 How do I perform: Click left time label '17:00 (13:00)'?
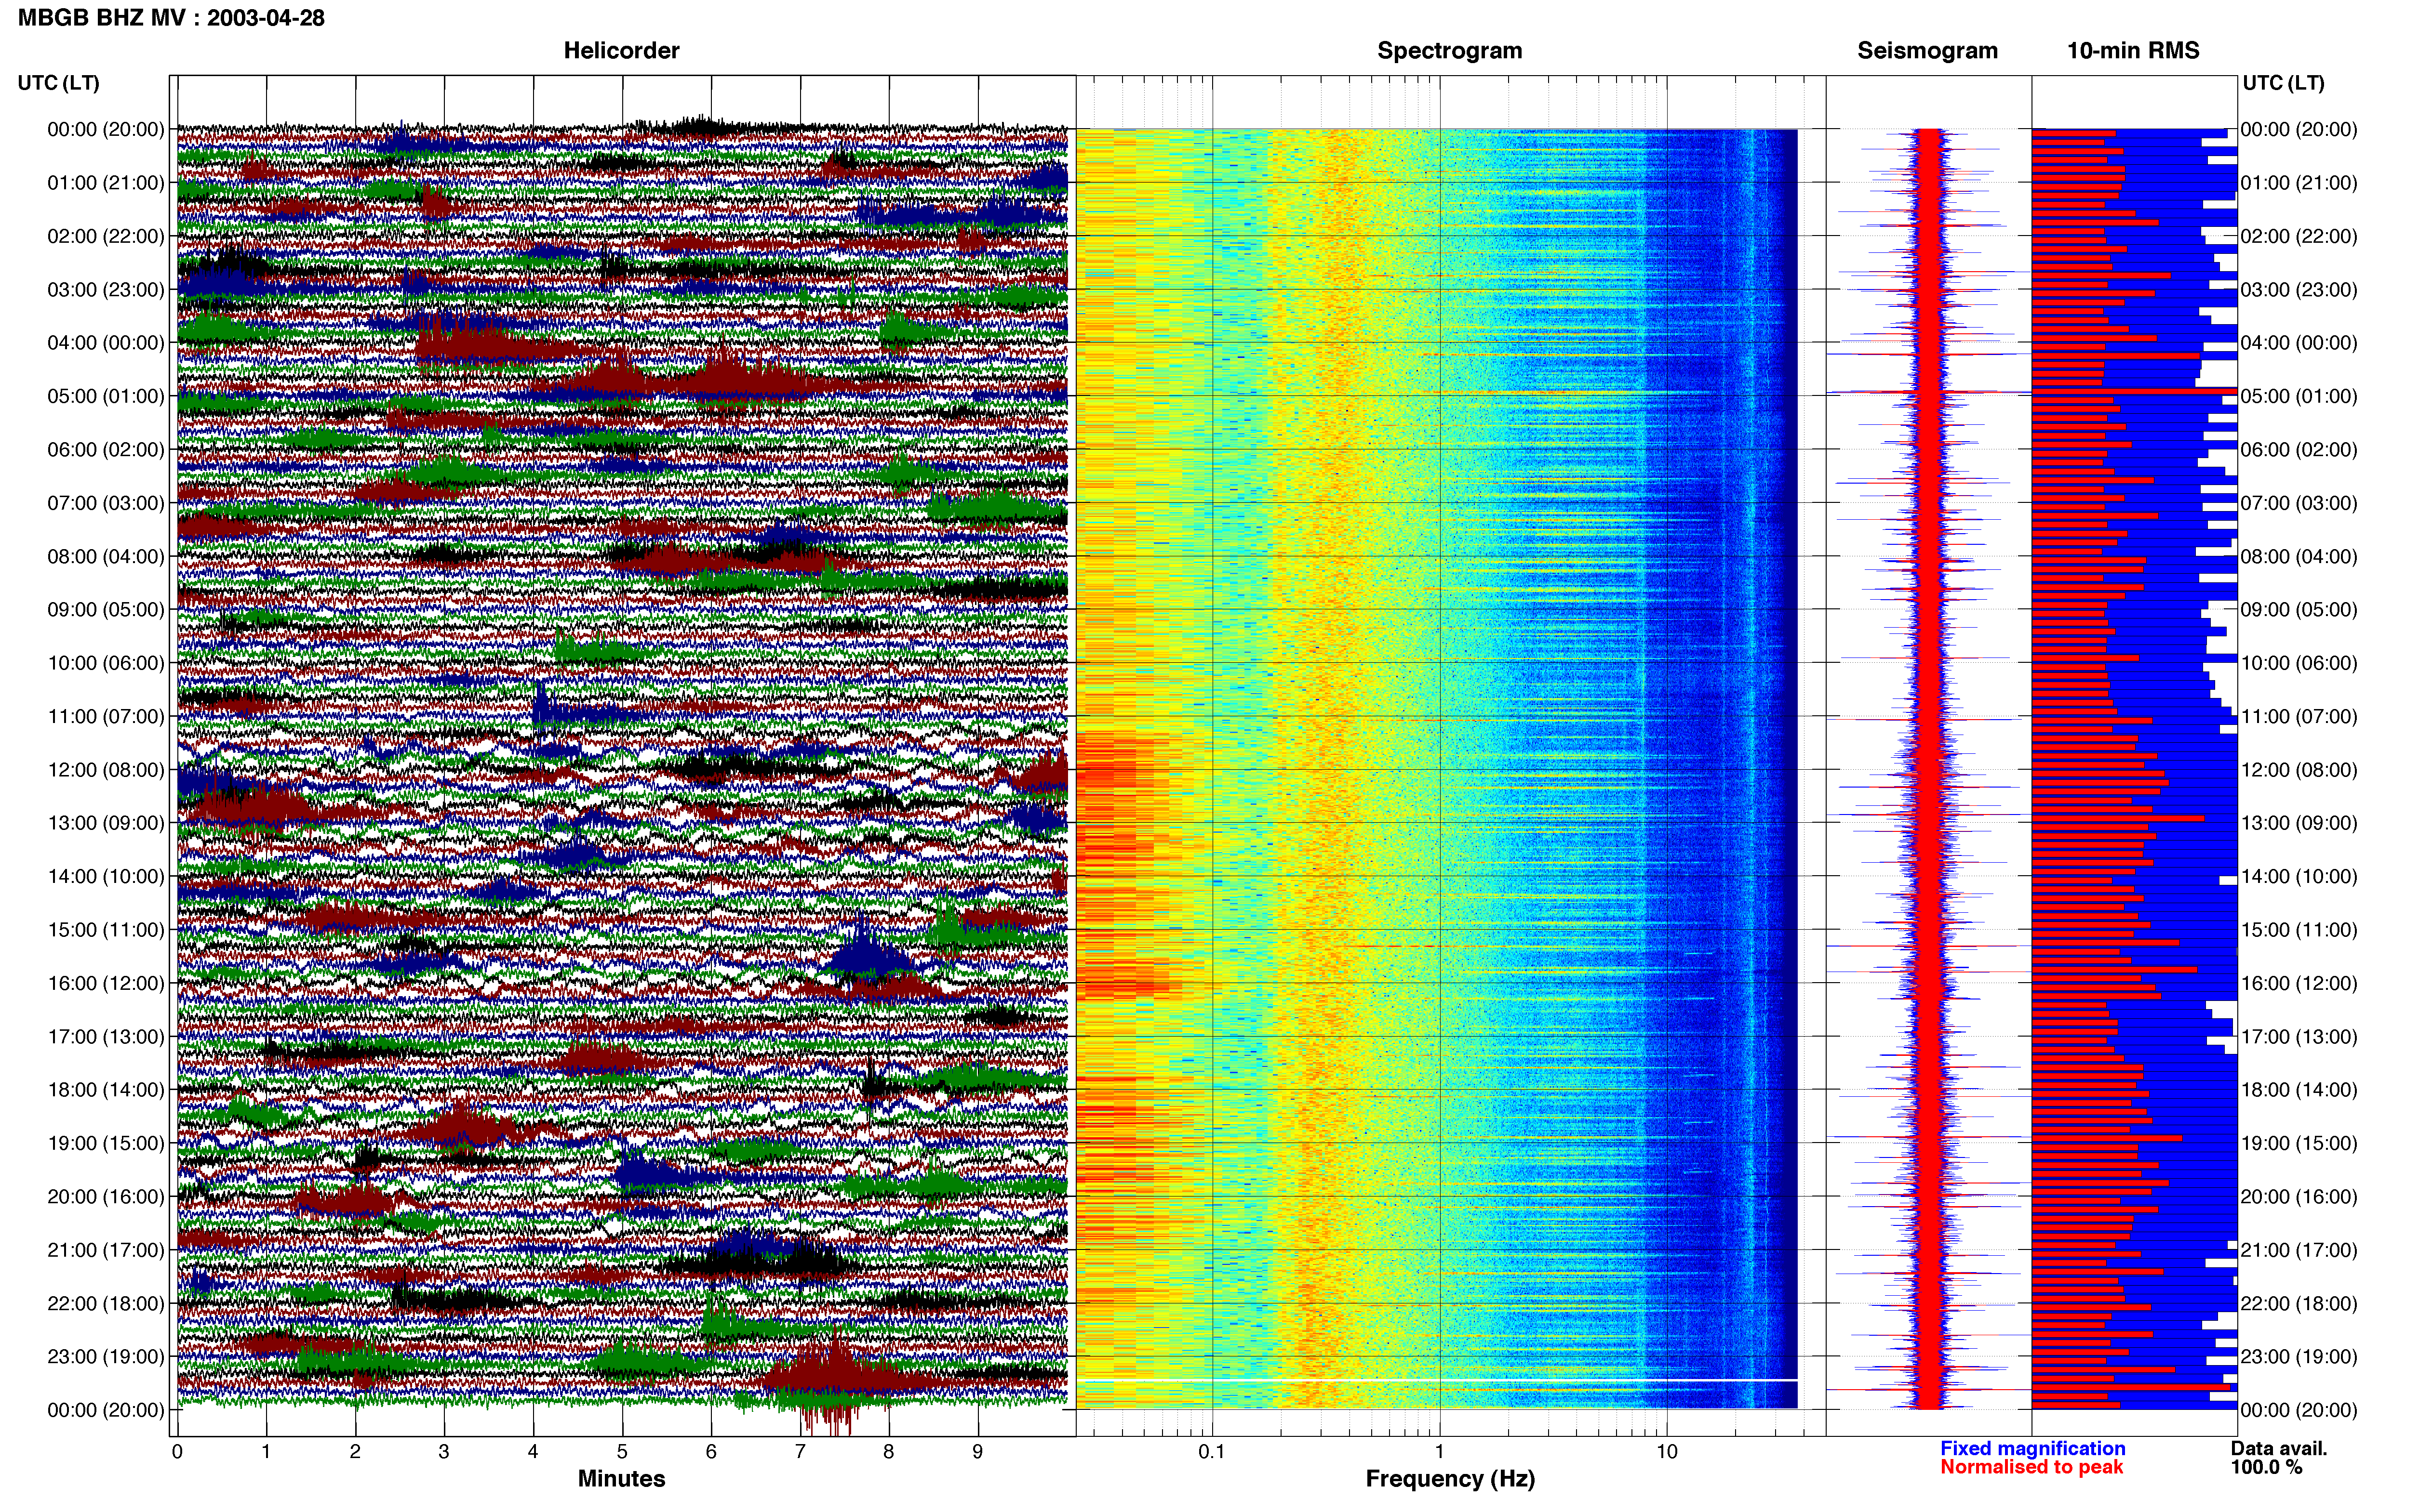(106, 1037)
